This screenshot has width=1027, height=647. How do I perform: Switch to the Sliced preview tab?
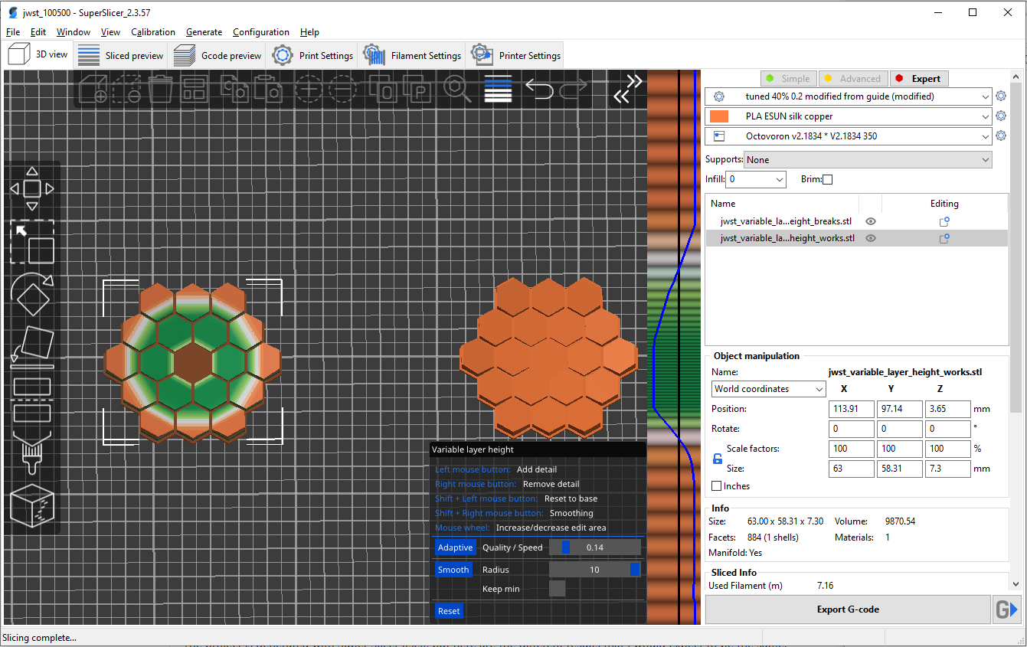tap(121, 55)
